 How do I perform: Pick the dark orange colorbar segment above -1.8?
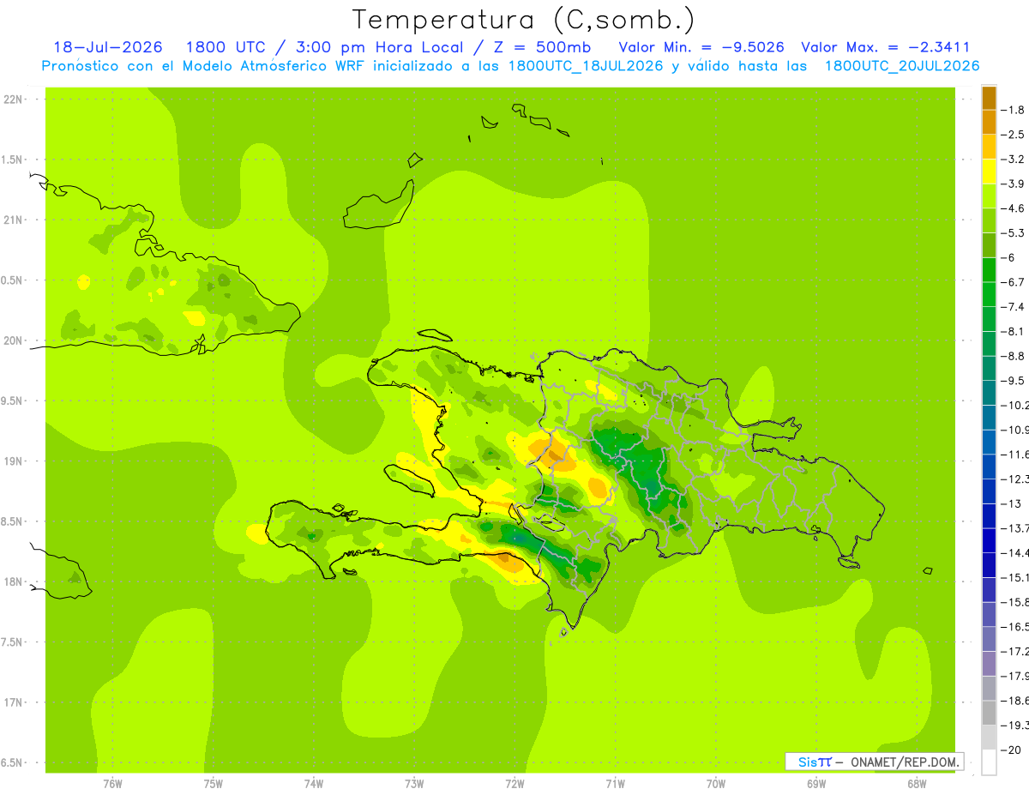click(989, 98)
